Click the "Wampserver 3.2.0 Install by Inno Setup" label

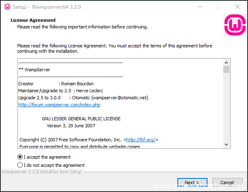click(x=42, y=172)
